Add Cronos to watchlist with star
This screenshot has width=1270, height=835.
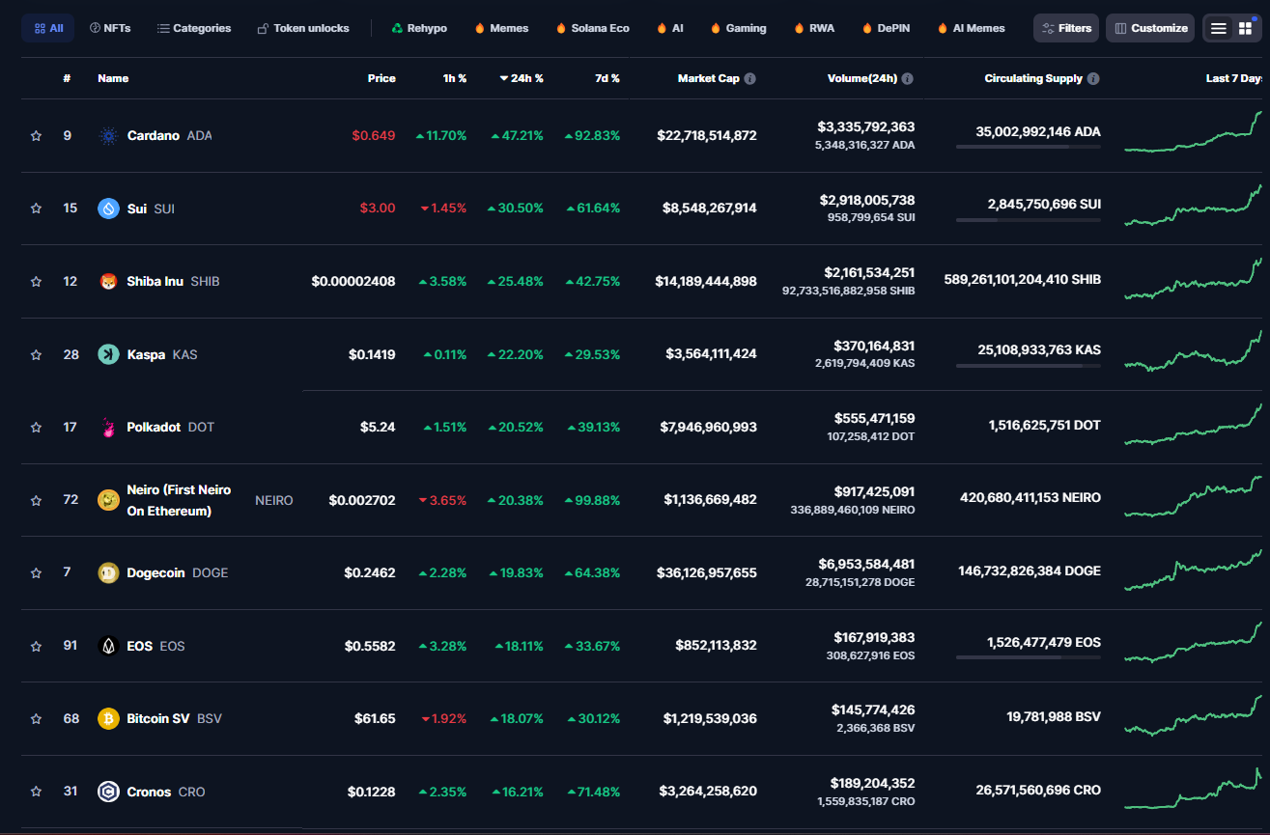(36, 792)
